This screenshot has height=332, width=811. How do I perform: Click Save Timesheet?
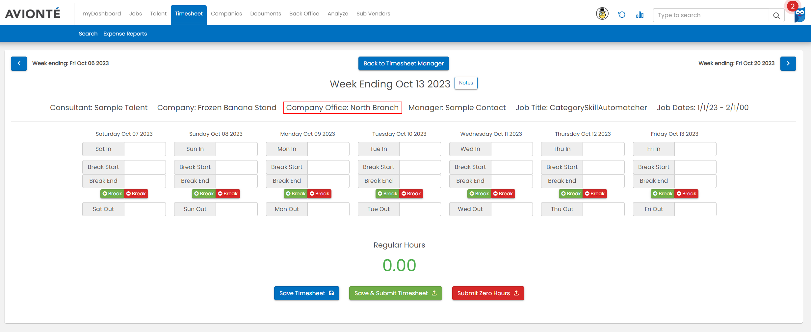click(x=306, y=293)
